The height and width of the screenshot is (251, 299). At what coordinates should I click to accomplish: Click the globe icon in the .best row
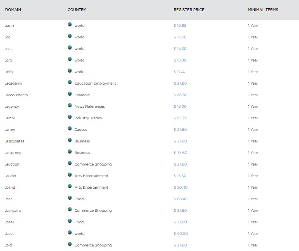[x=70, y=233]
